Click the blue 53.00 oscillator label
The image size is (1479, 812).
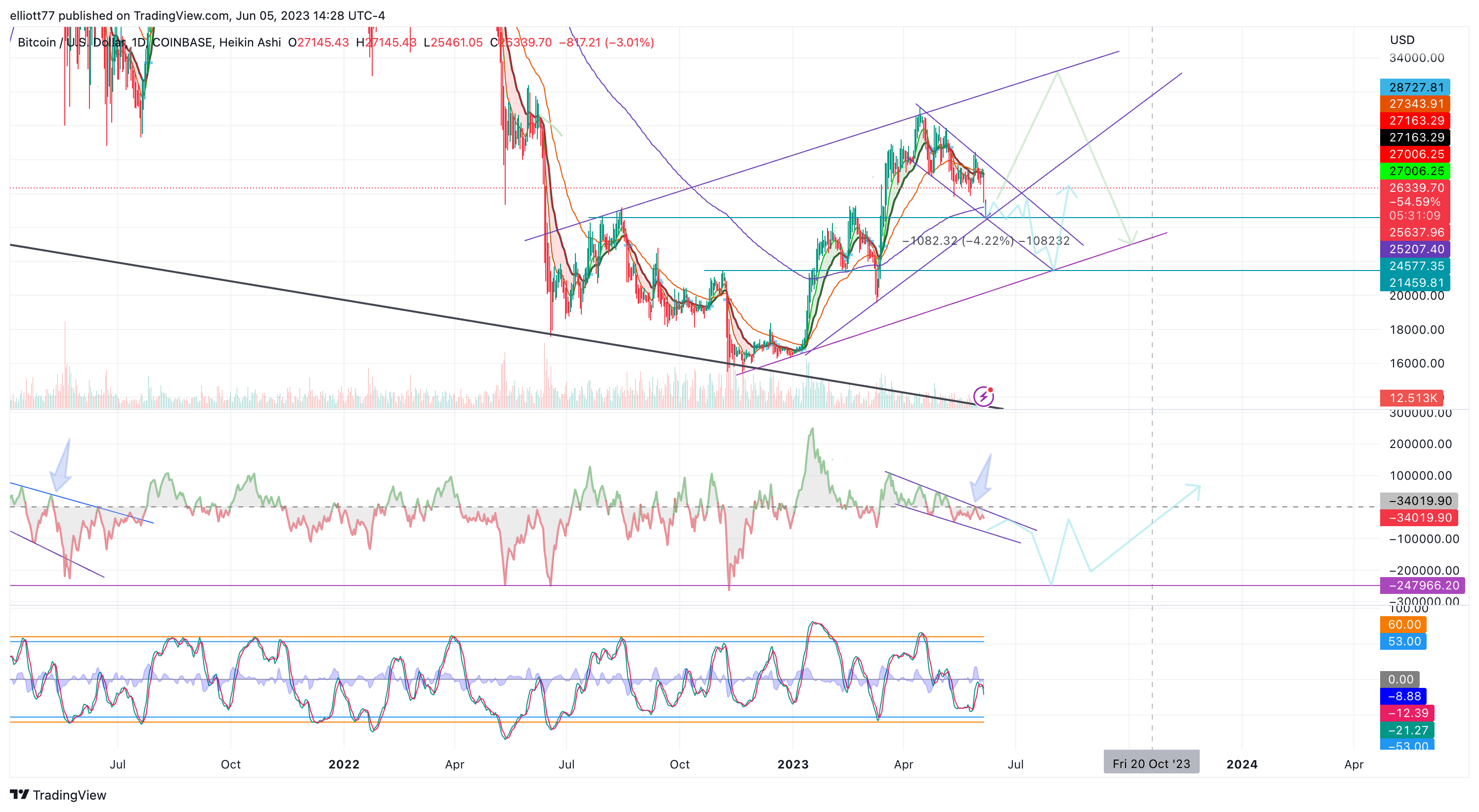1403,641
